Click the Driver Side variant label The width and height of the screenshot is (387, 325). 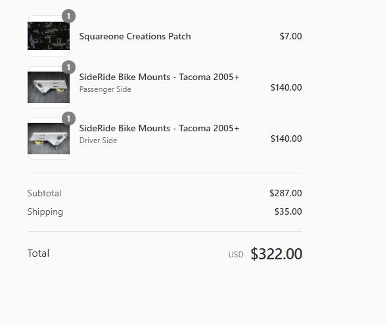point(99,141)
